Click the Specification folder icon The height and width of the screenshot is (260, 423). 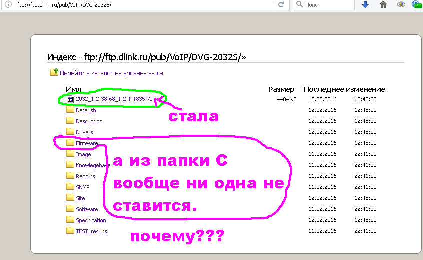[x=70, y=220]
